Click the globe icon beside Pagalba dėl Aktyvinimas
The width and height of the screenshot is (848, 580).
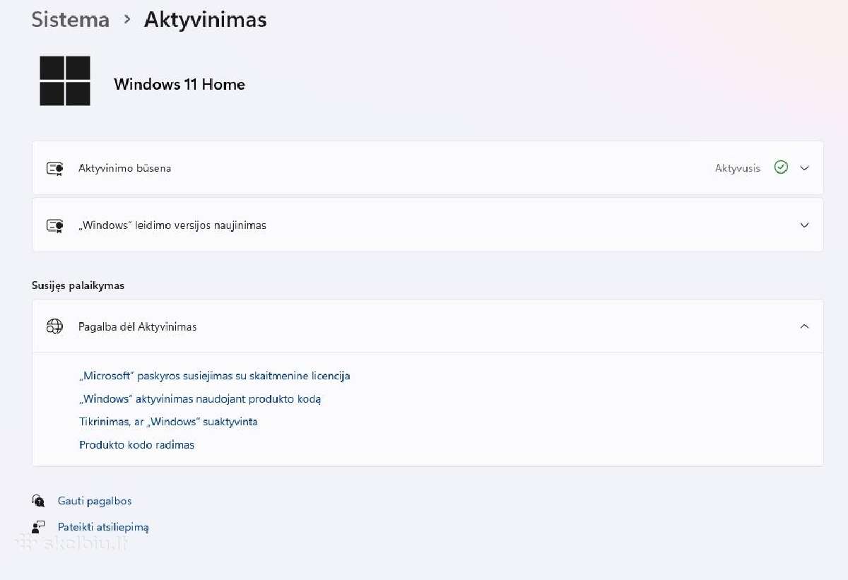[55, 326]
